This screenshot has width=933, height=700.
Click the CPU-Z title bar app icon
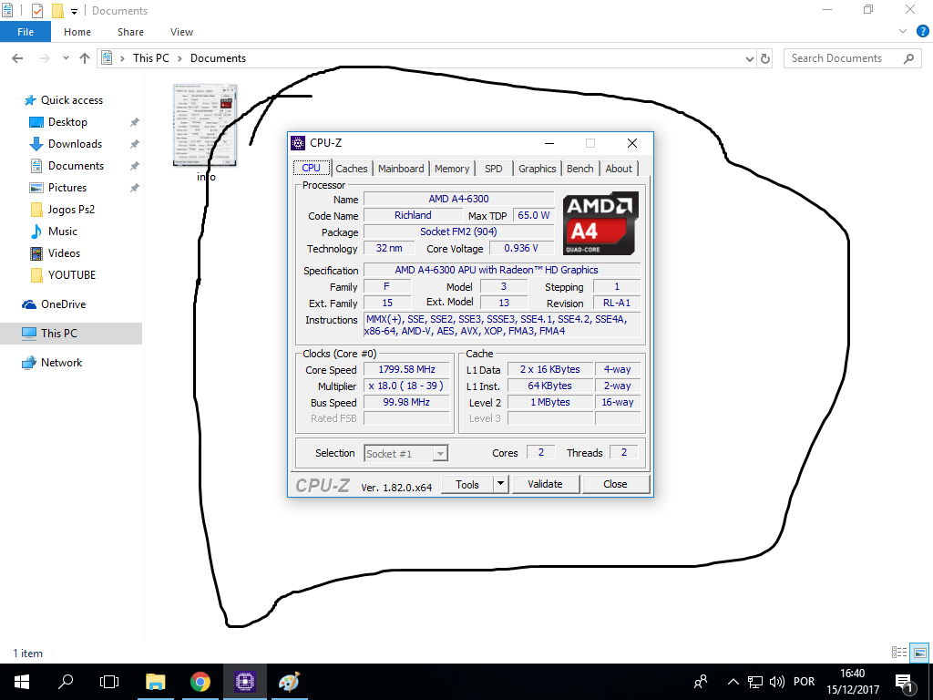coord(298,143)
